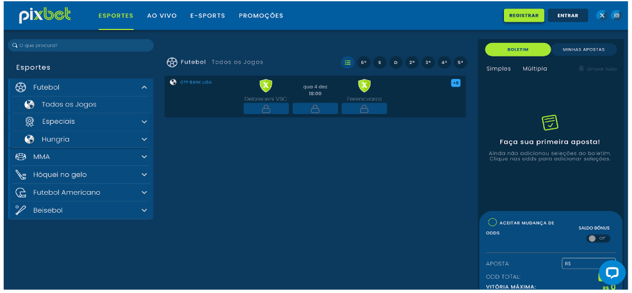The height and width of the screenshot is (293, 632).
Task: Open the Promoções navigation tab
Action: [261, 16]
